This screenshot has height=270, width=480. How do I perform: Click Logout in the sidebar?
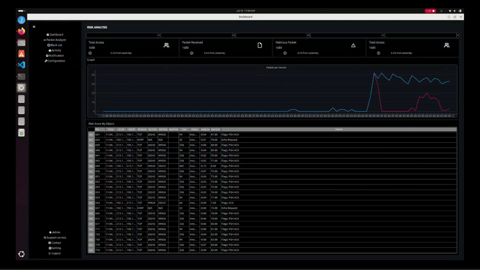(55, 254)
